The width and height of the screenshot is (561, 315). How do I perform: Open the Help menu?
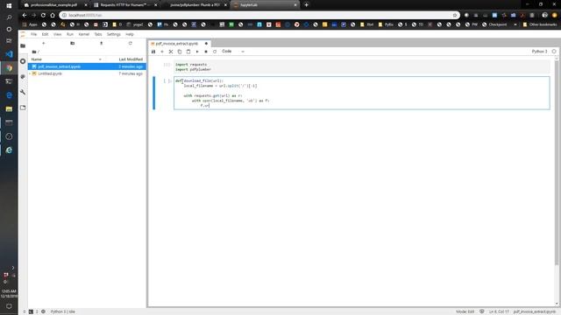click(130, 34)
